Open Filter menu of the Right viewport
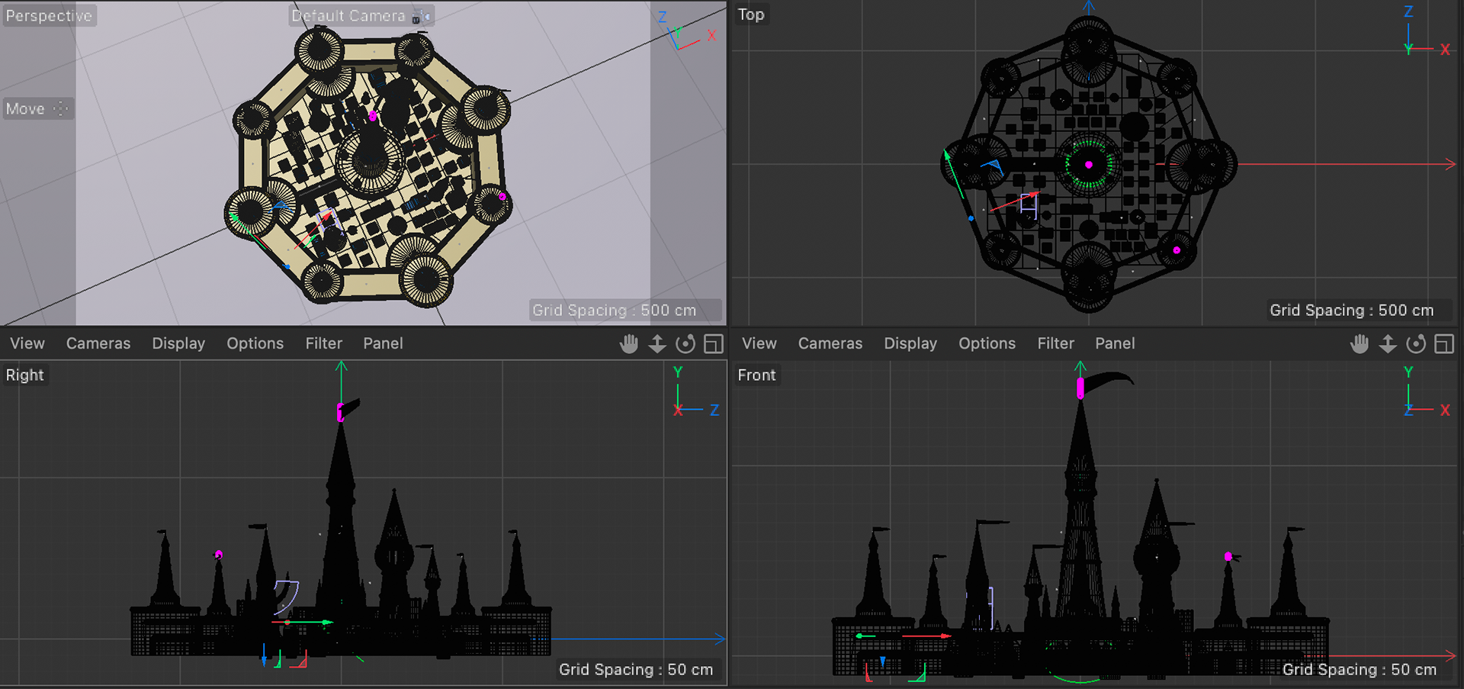The height and width of the screenshot is (689, 1464). tap(324, 343)
